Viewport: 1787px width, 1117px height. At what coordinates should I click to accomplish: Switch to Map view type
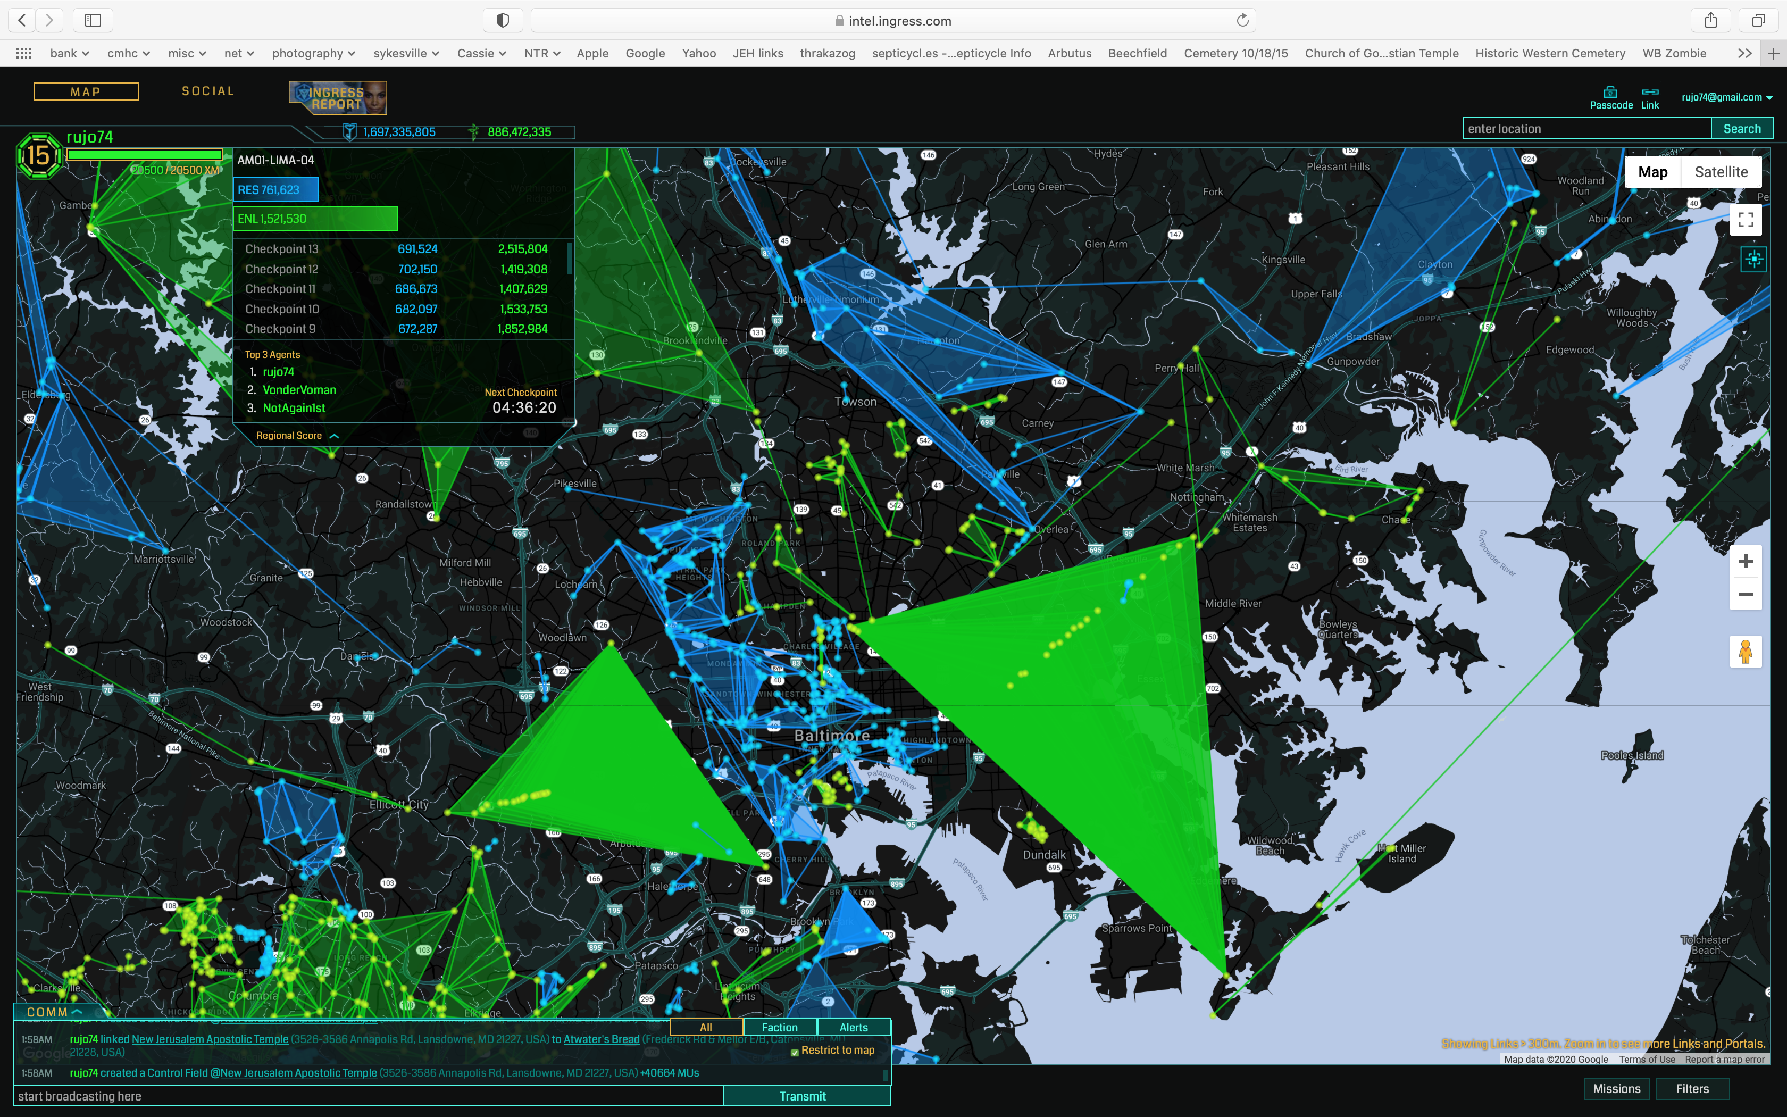tap(1652, 171)
